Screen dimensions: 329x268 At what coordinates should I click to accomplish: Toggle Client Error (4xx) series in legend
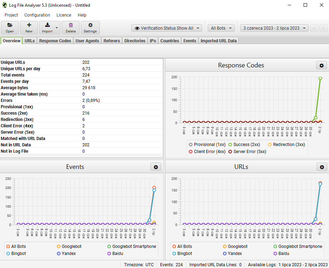pos(207,152)
